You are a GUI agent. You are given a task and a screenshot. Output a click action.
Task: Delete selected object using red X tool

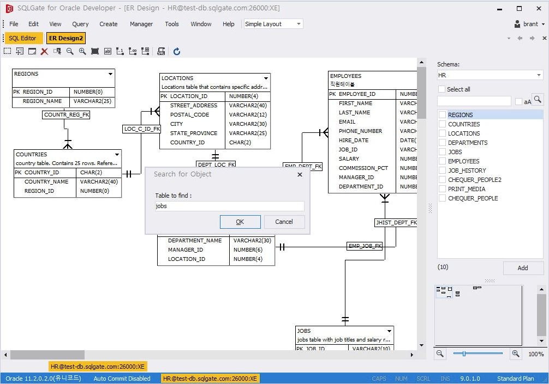(44, 51)
